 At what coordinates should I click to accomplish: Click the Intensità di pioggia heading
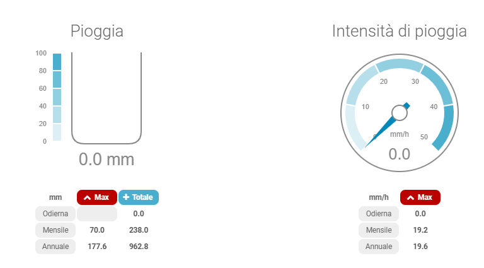click(399, 31)
